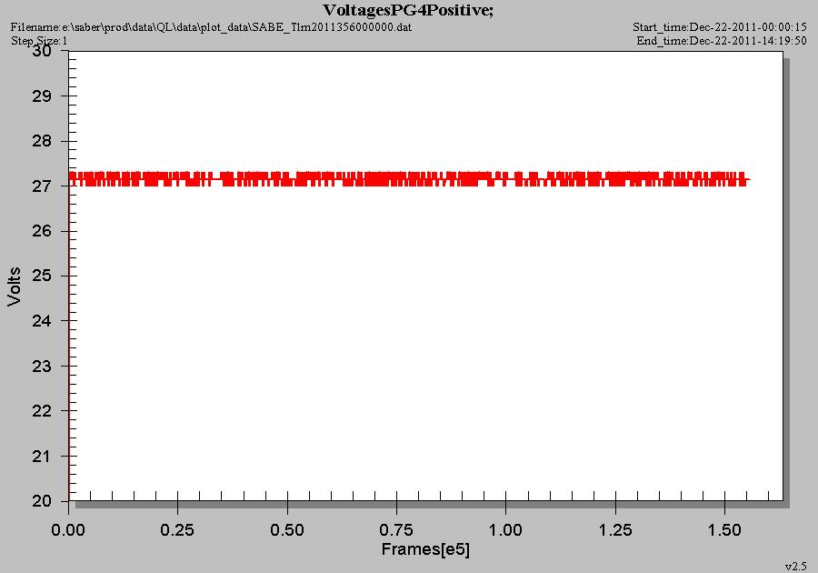The width and height of the screenshot is (818, 573).
Task: Click the x-axis value 0.00
Action: (68, 530)
